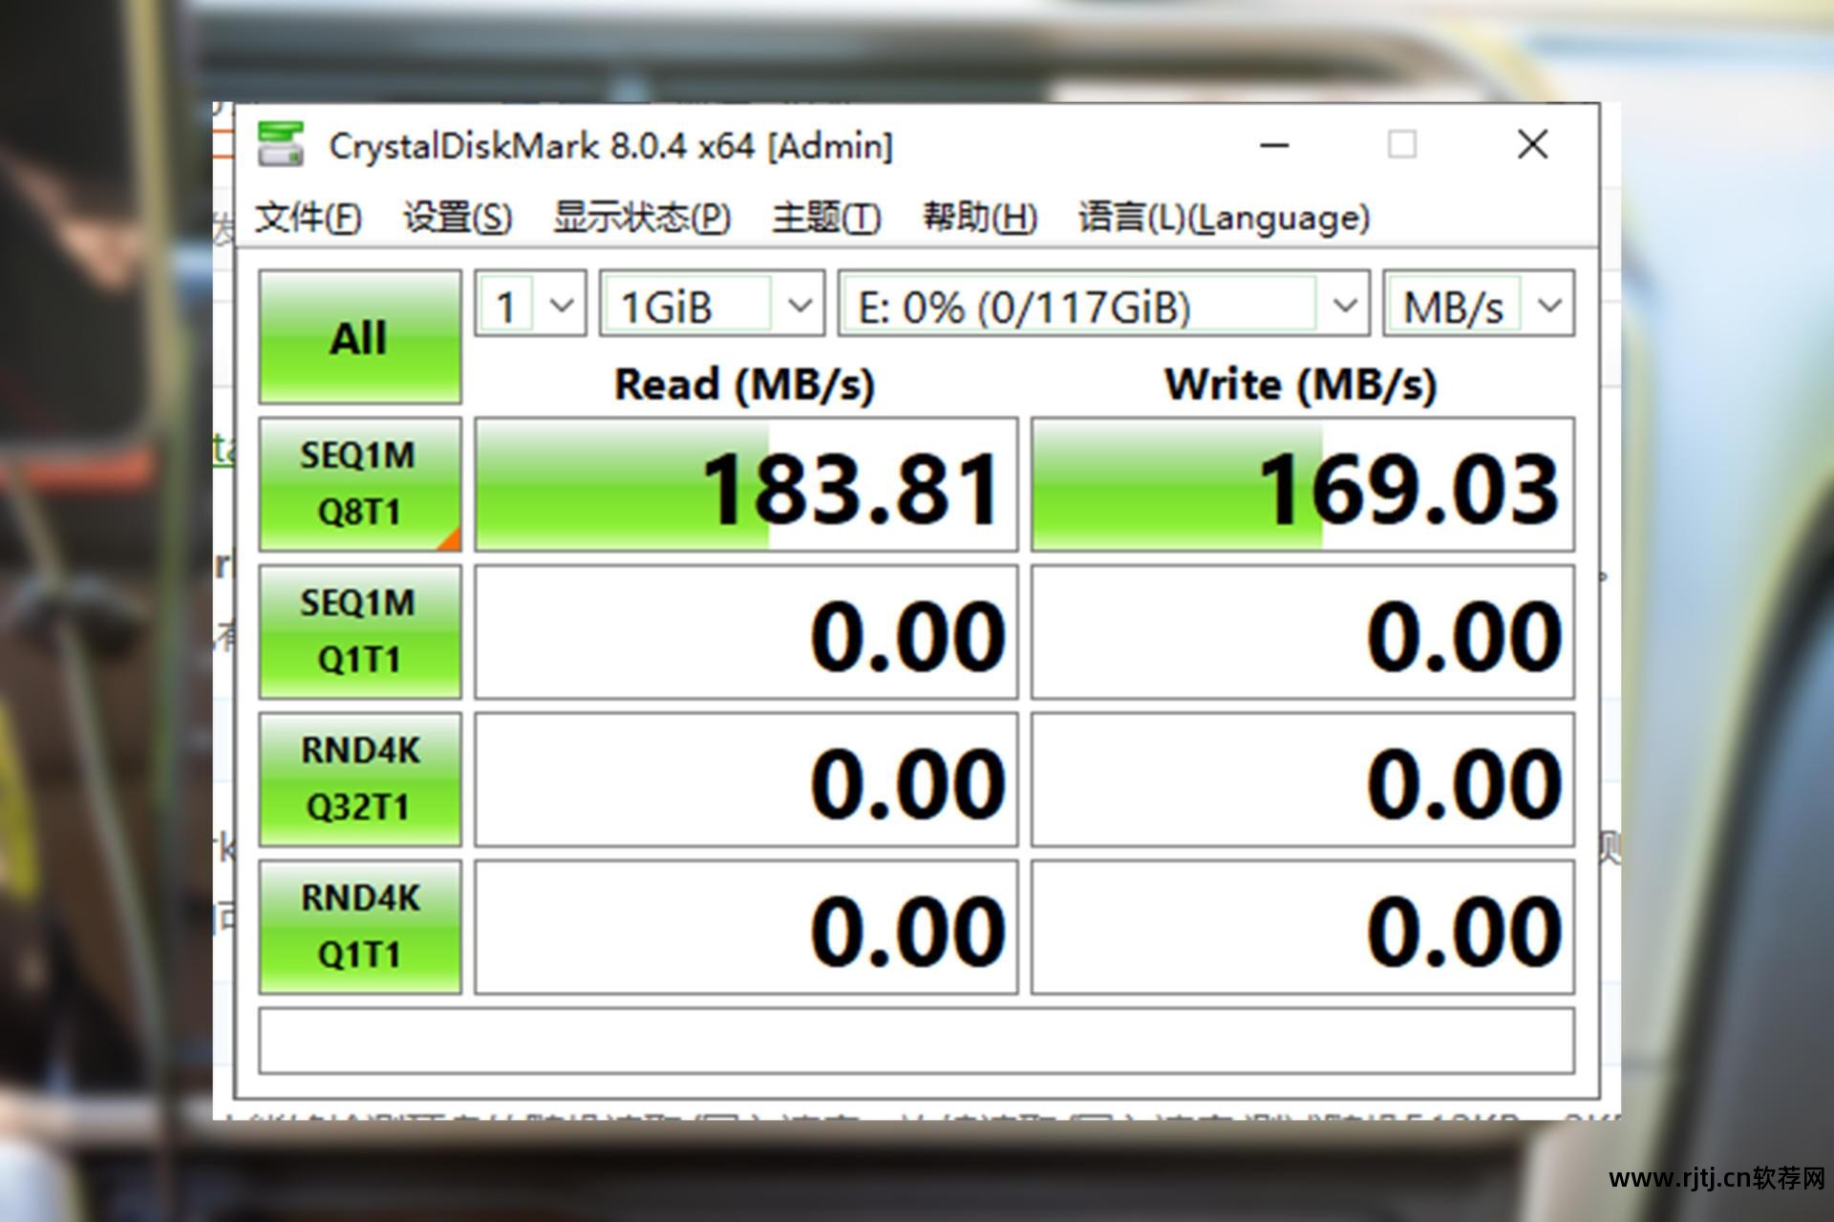Start the RND4K Q32T1 test
1834x1222 pixels.
click(360, 779)
